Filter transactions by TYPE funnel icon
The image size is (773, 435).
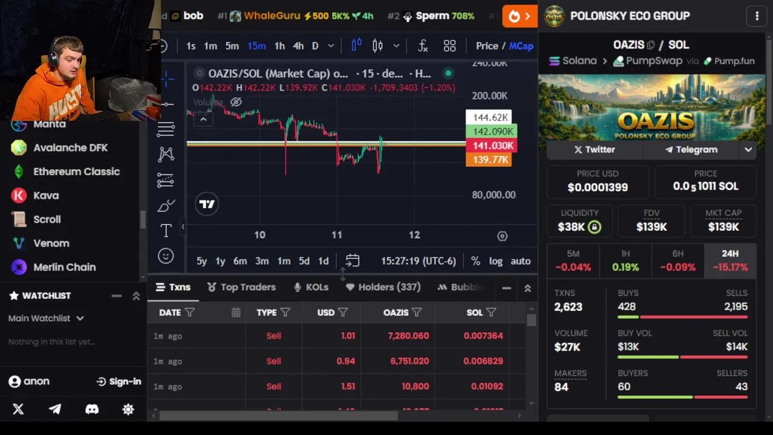point(285,312)
